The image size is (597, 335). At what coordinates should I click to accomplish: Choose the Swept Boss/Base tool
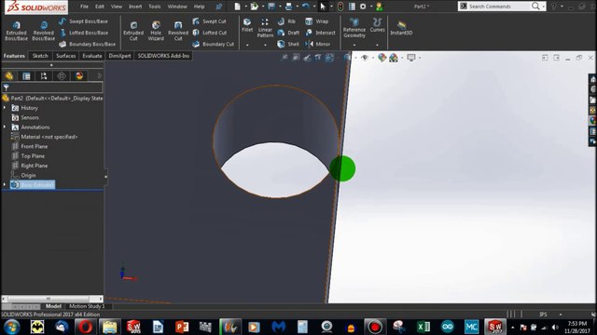(83, 21)
